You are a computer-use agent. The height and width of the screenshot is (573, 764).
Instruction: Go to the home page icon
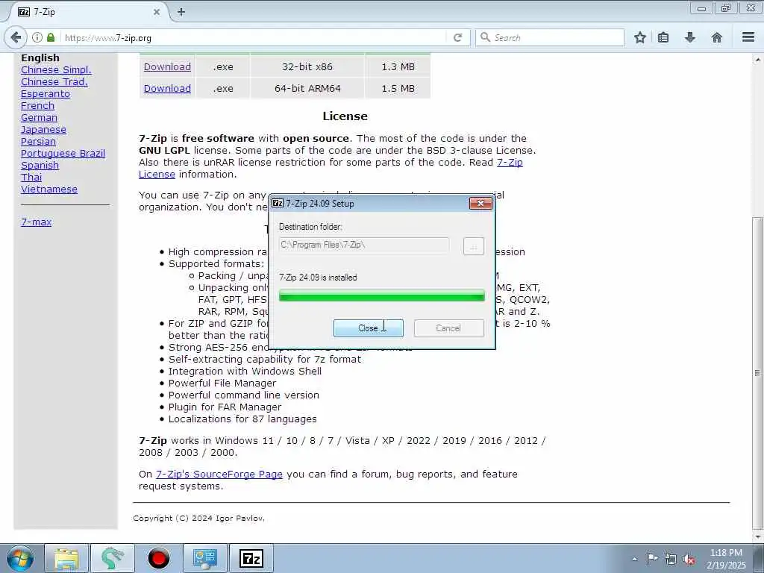[717, 37]
